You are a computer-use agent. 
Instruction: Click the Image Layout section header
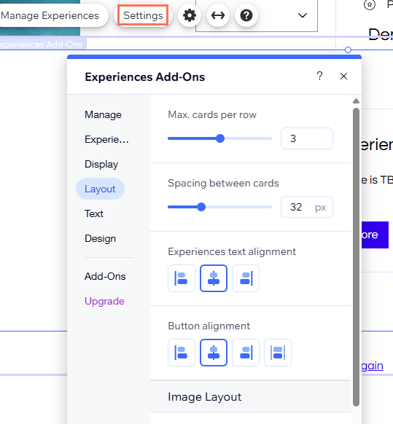pyautogui.click(x=250, y=397)
